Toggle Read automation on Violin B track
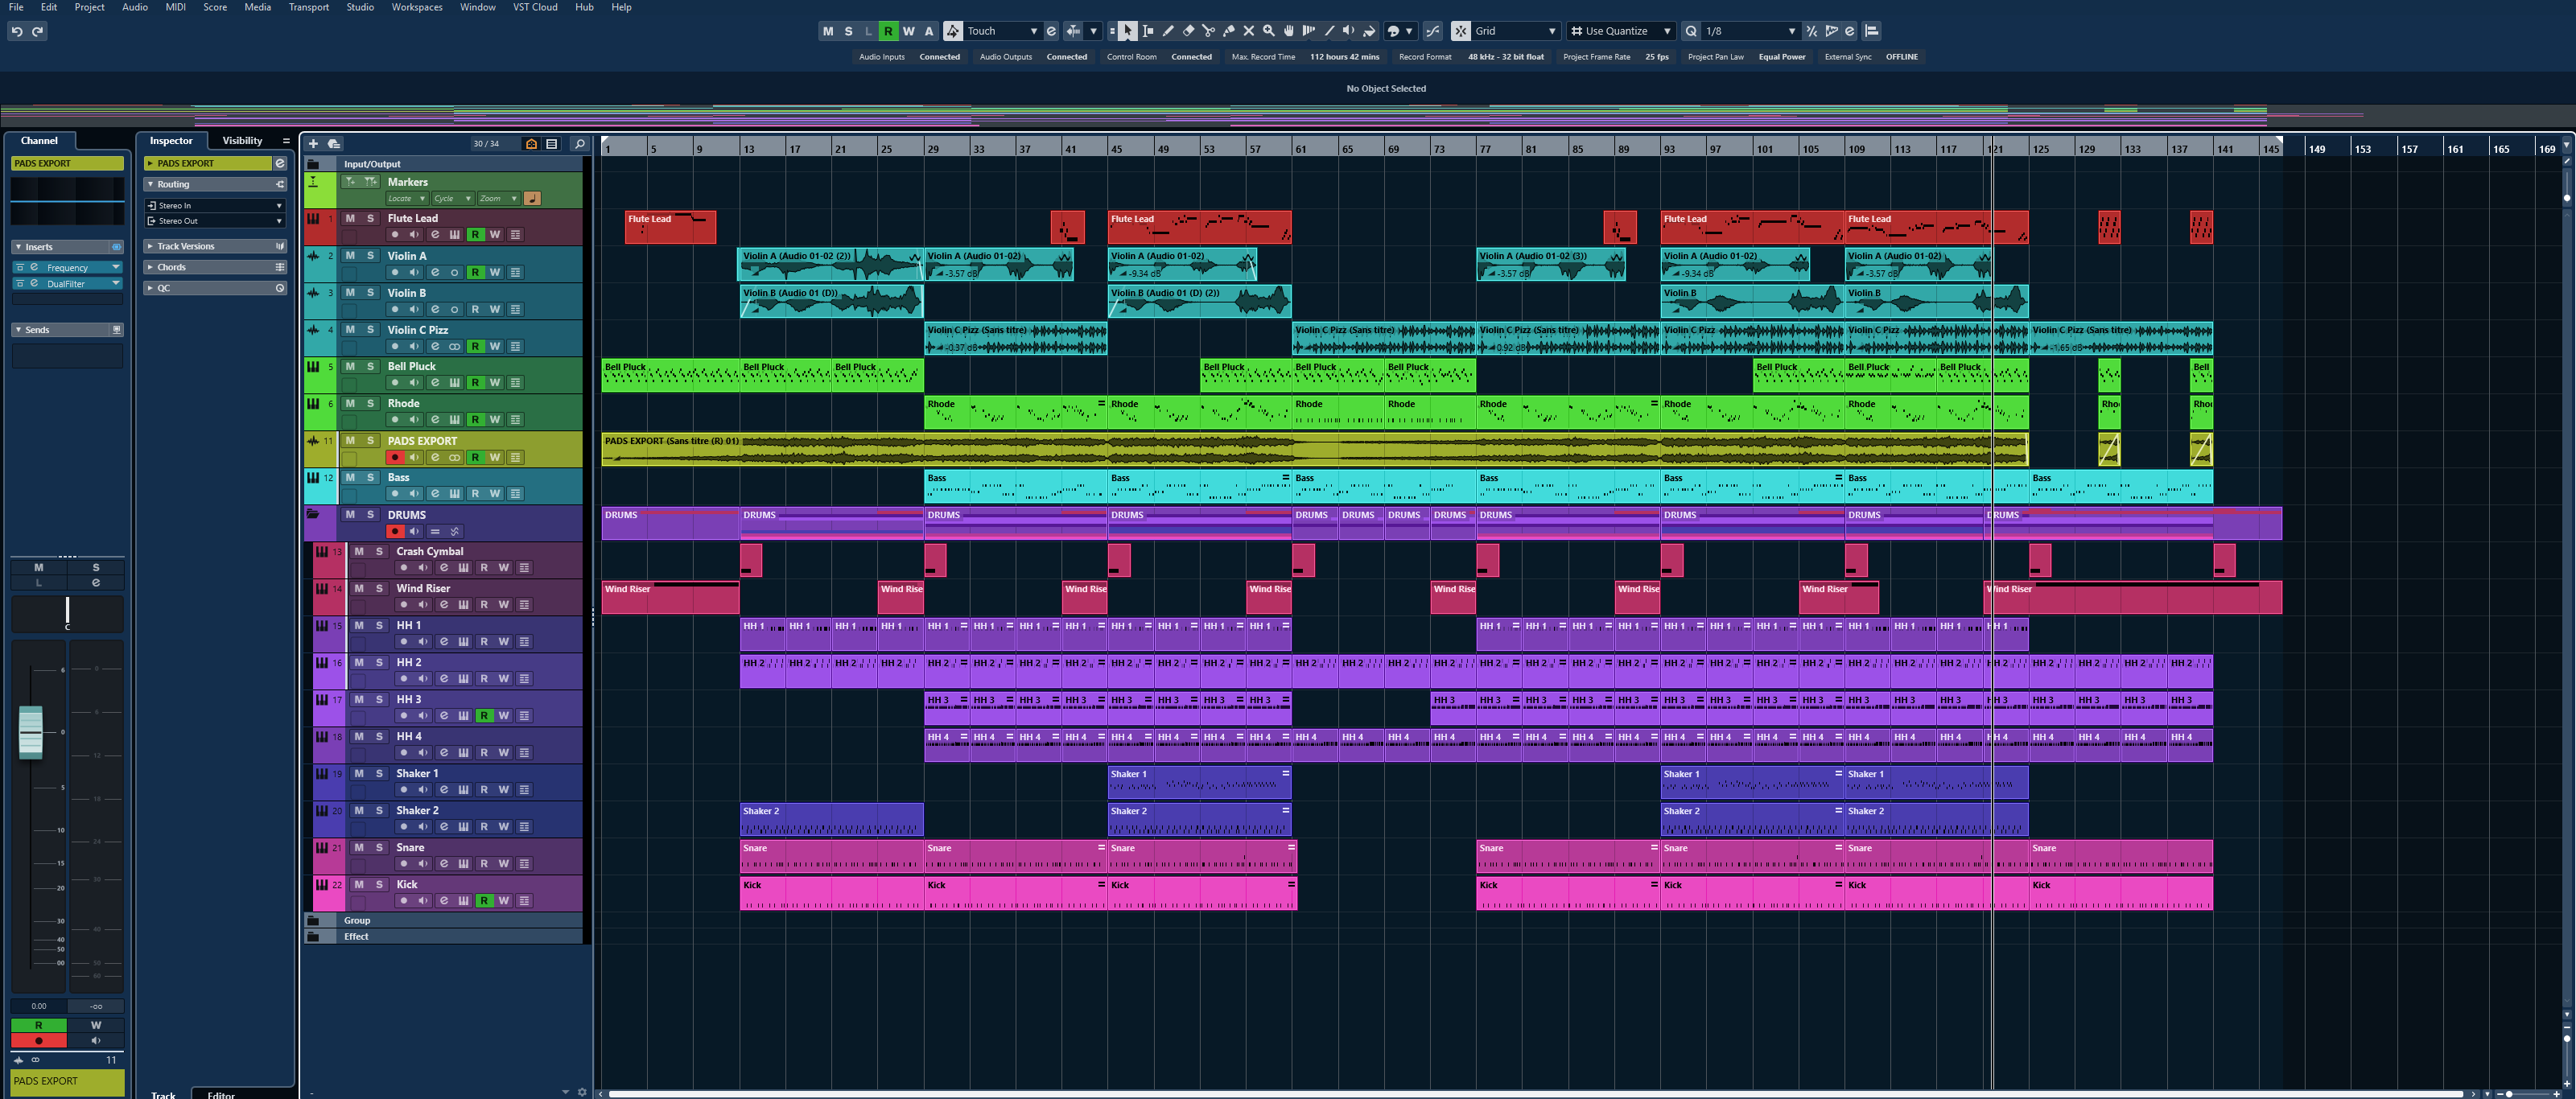This screenshot has height=1099, width=2576. [x=475, y=309]
